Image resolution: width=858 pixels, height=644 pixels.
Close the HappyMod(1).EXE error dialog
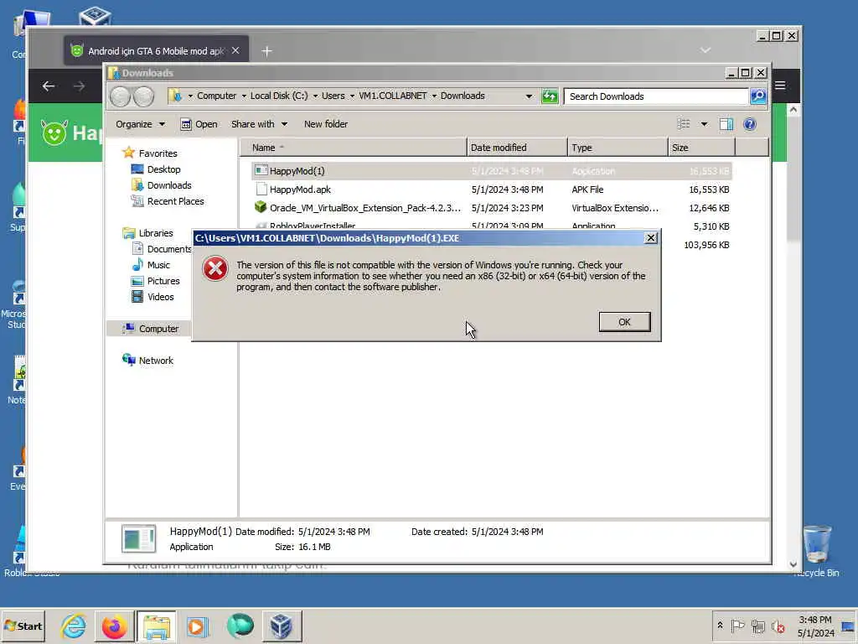coord(650,237)
